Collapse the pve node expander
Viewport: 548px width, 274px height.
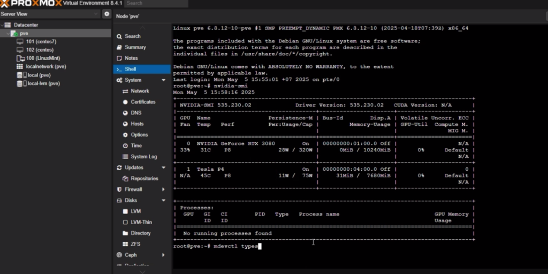point(7,34)
